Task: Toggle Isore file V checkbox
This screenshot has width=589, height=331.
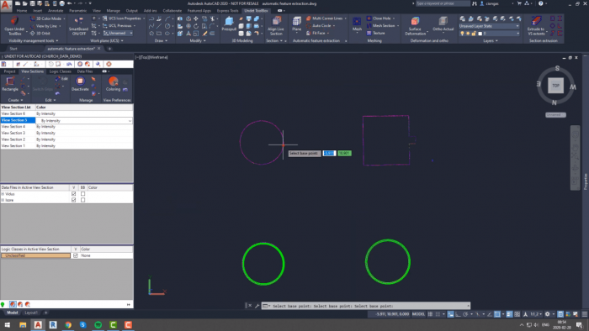Action: 74,200
